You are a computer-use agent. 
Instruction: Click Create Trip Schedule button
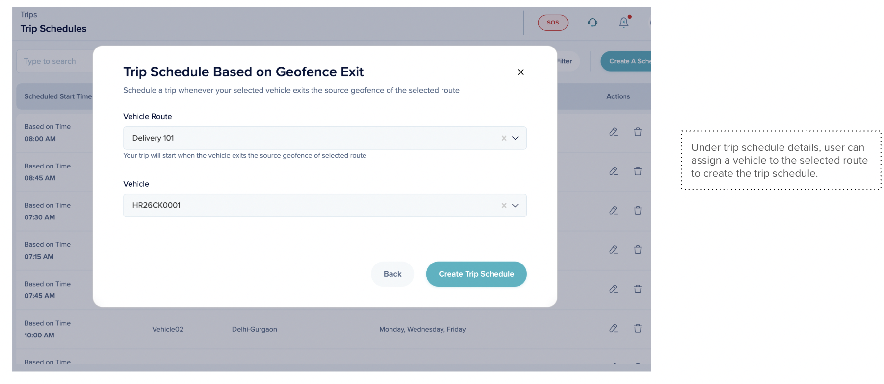(x=476, y=274)
